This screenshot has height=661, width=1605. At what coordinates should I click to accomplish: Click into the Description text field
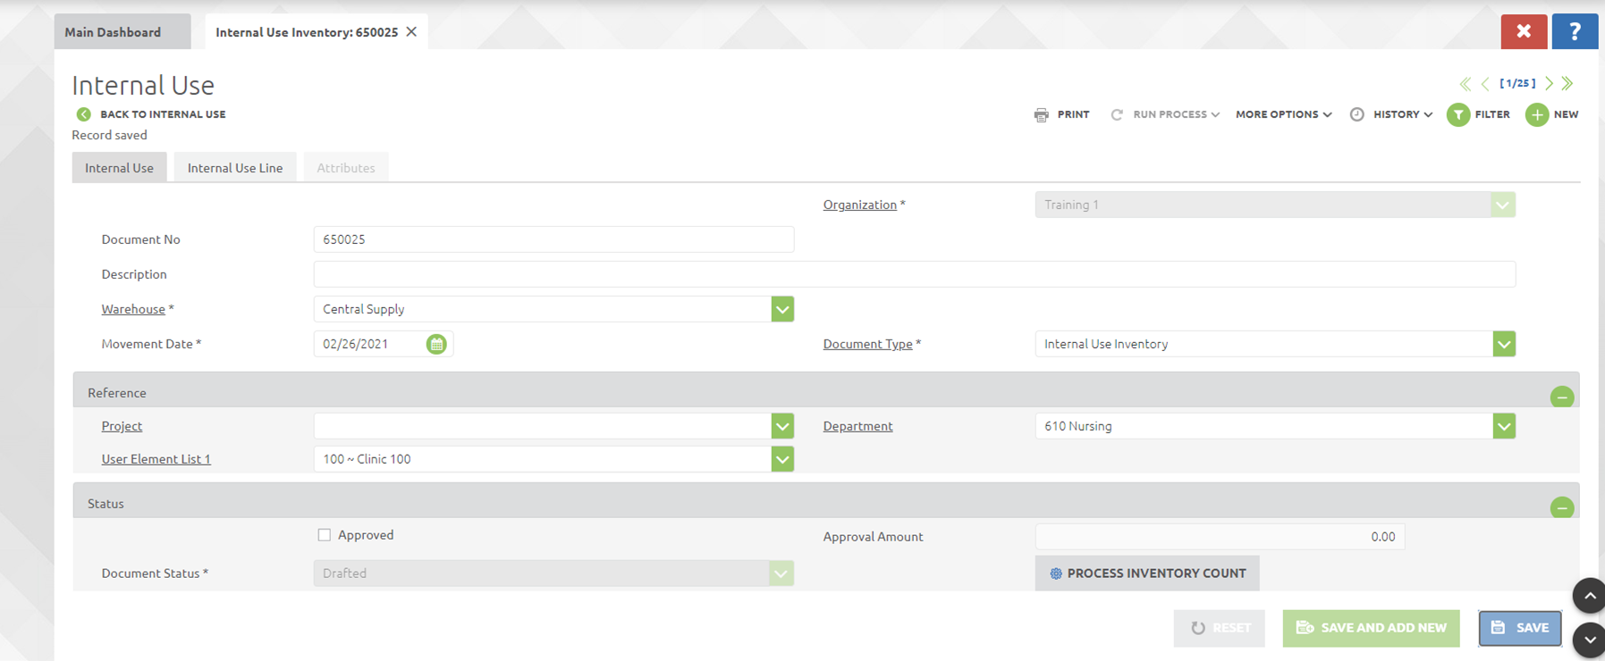pos(914,274)
